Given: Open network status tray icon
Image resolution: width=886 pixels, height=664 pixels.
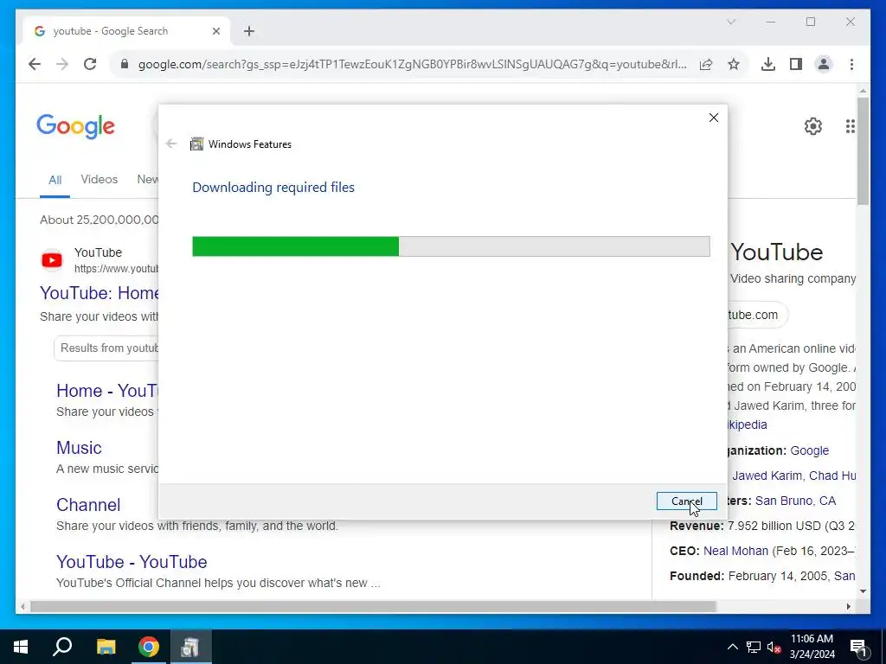Looking at the screenshot, I should point(754,647).
